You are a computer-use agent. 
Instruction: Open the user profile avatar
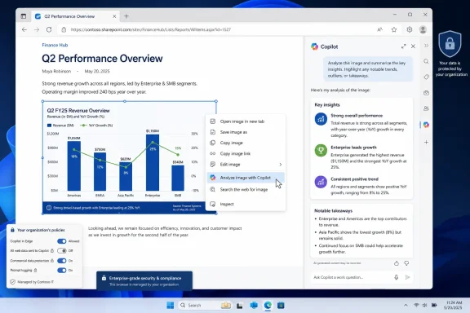423,29
